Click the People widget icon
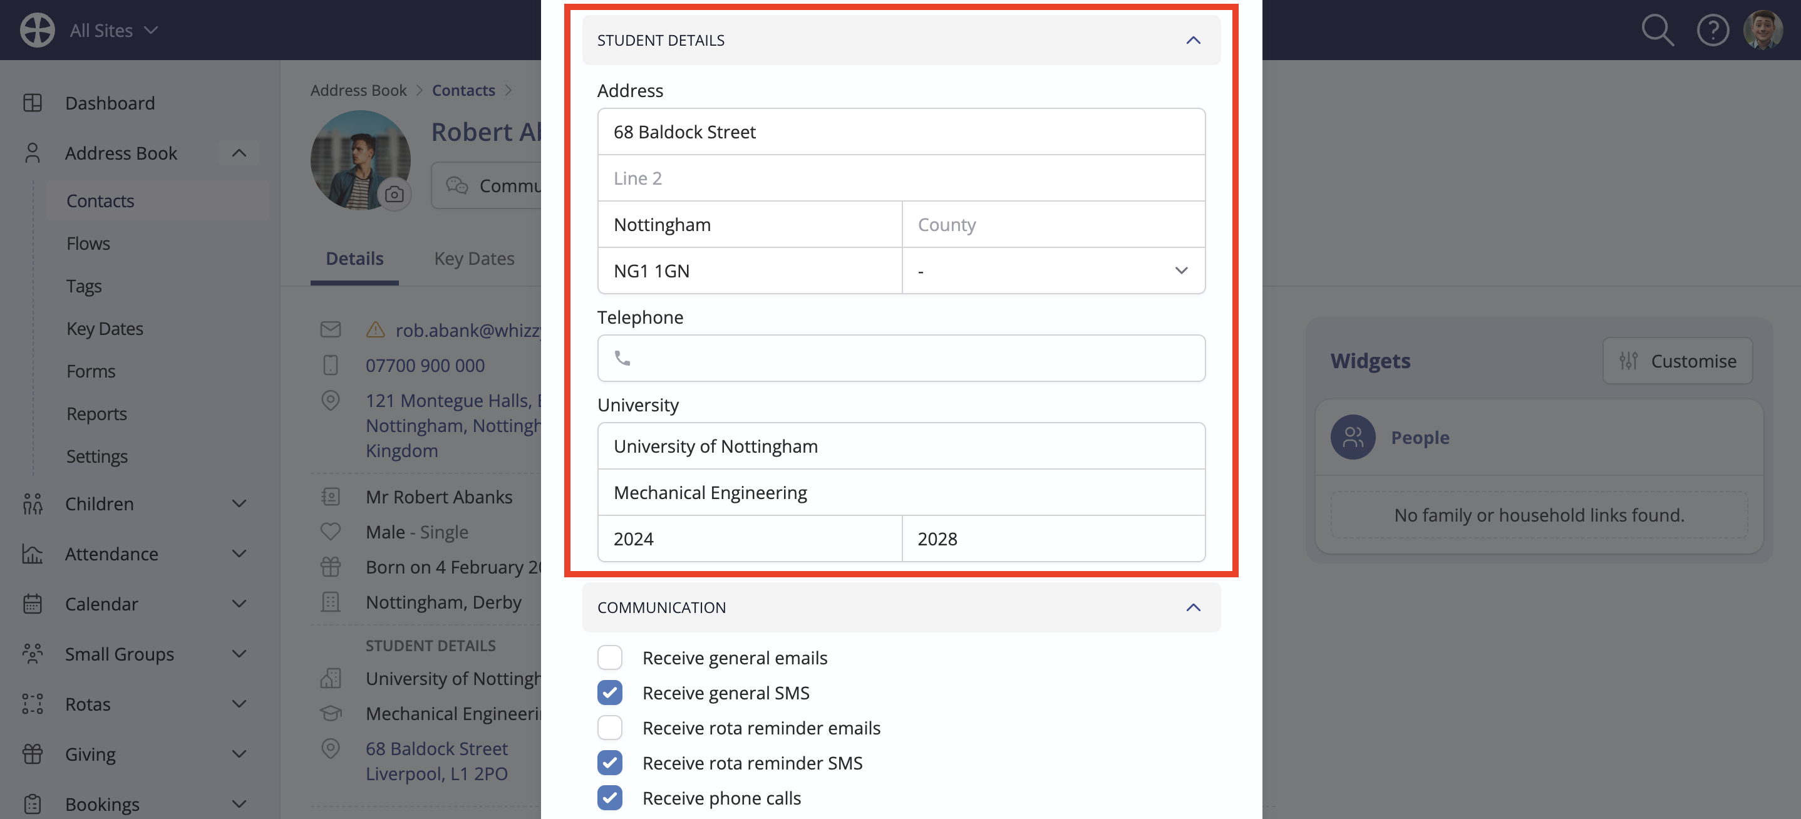 tap(1352, 438)
